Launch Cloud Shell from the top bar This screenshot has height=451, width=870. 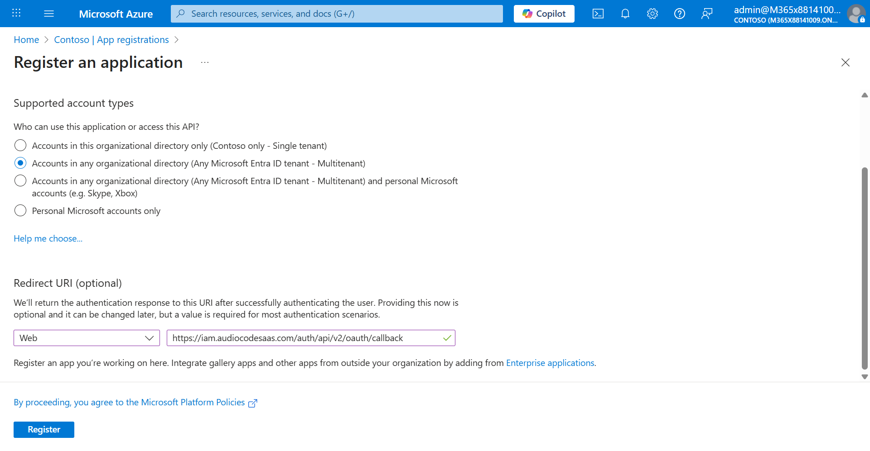coord(598,14)
